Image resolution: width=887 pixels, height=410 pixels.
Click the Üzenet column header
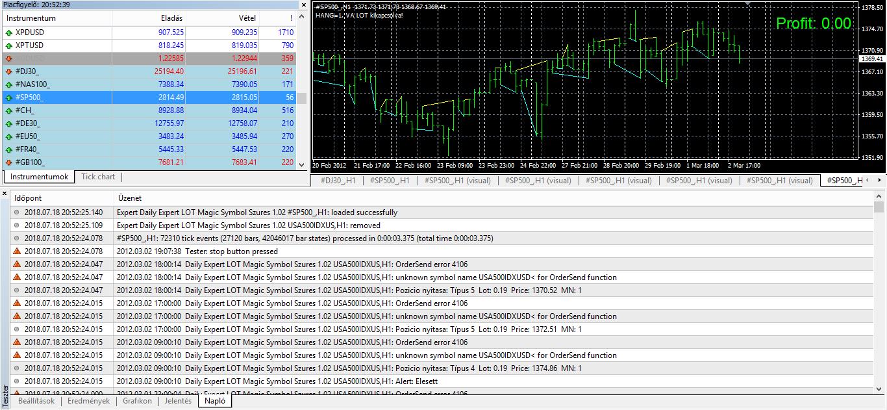click(493, 198)
